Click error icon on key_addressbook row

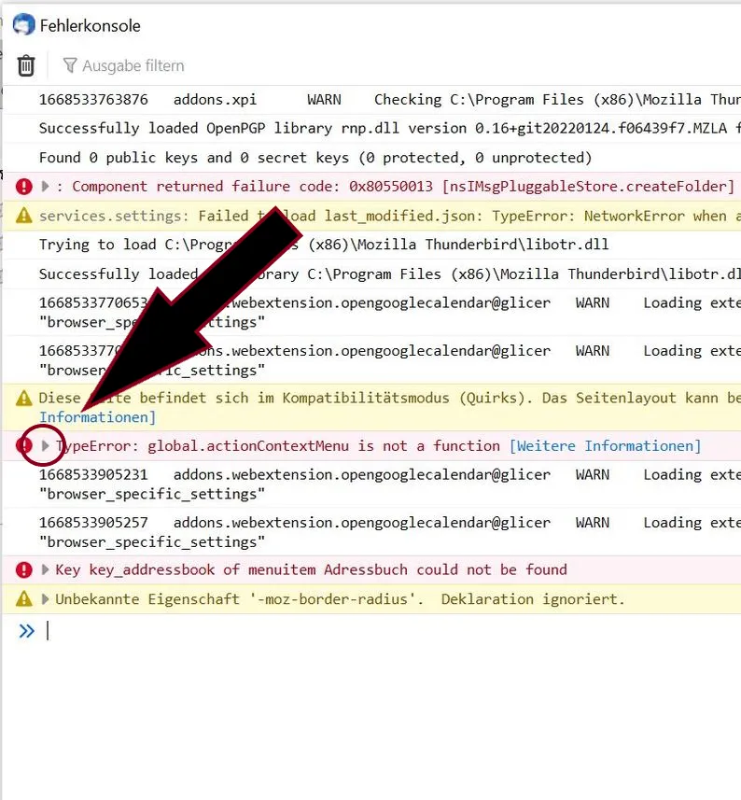coord(24,570)
